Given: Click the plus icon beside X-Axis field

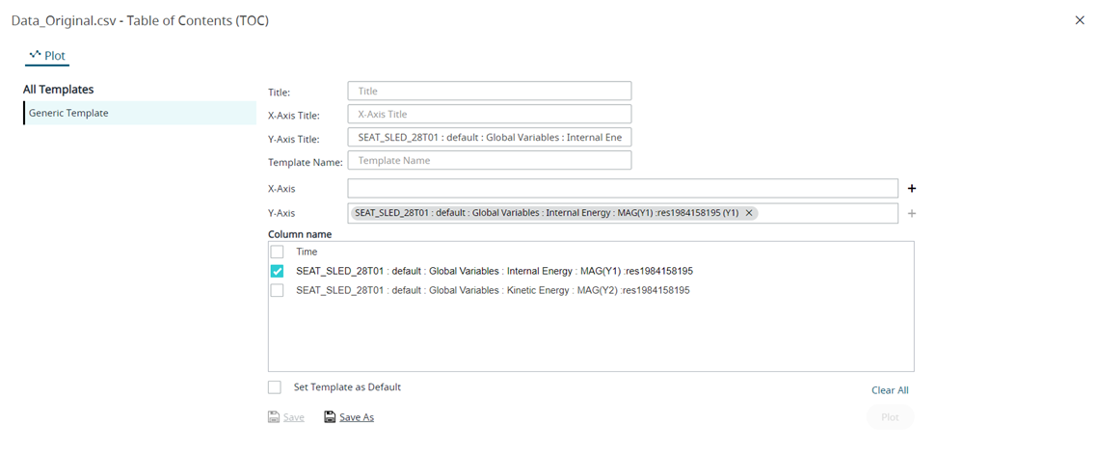Looking at the screenshot, I should click(911, 189).
